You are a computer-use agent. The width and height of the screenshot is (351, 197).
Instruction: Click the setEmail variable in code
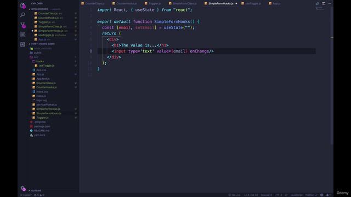coord(145,27)
